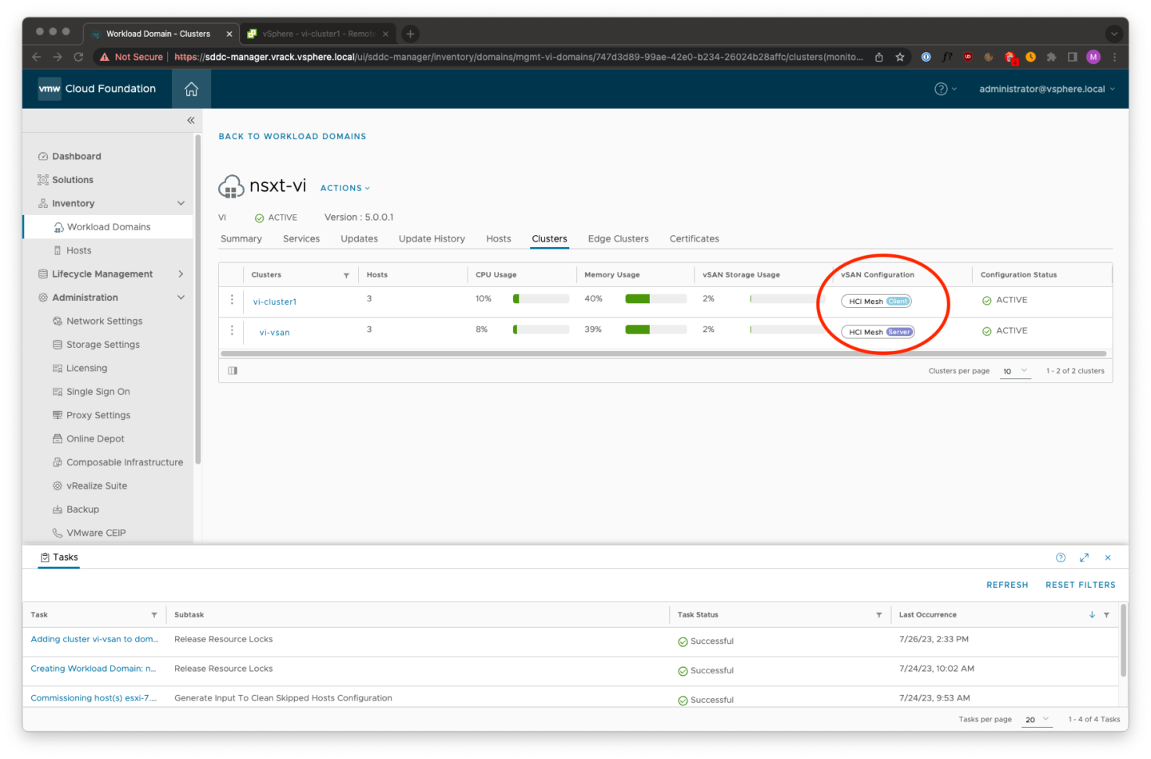
Task: Click the column picker icon below the clusters table
Action: tap(232, 370)
